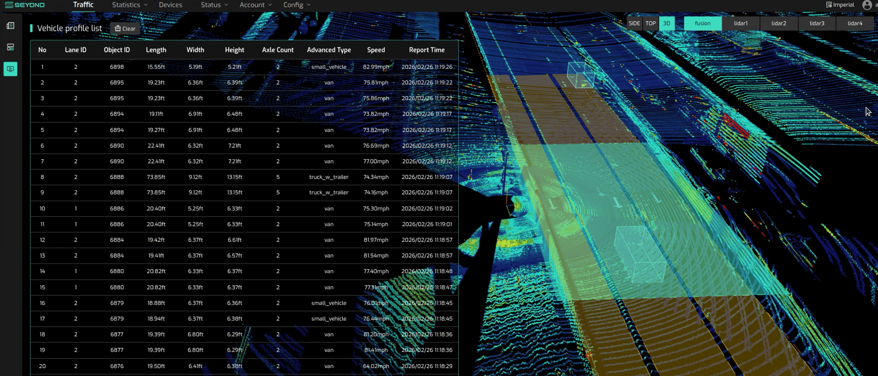Select the lidar3 source
Screen dimensions: 878x376
click(817, 23)
